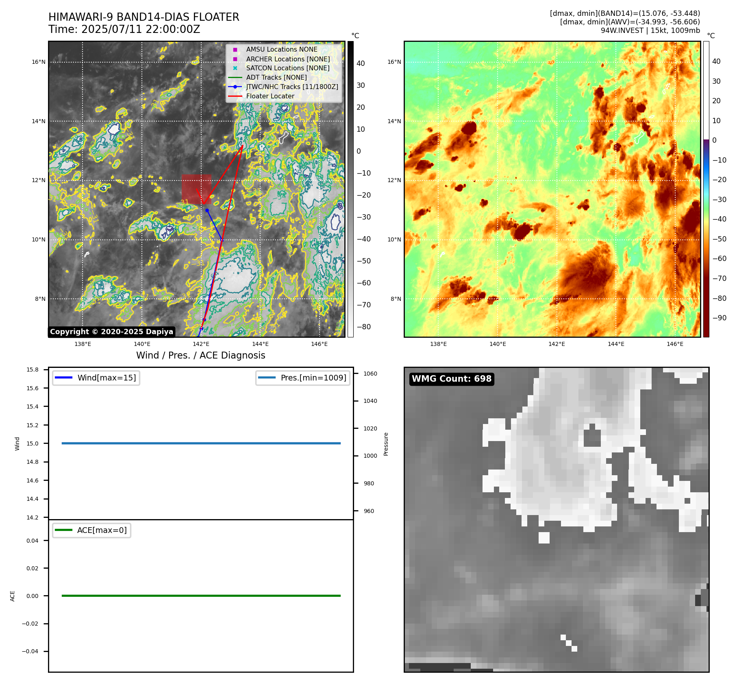Click the ACE[max=0] legend label
This screenshot has width=737, height=687.
102,530
